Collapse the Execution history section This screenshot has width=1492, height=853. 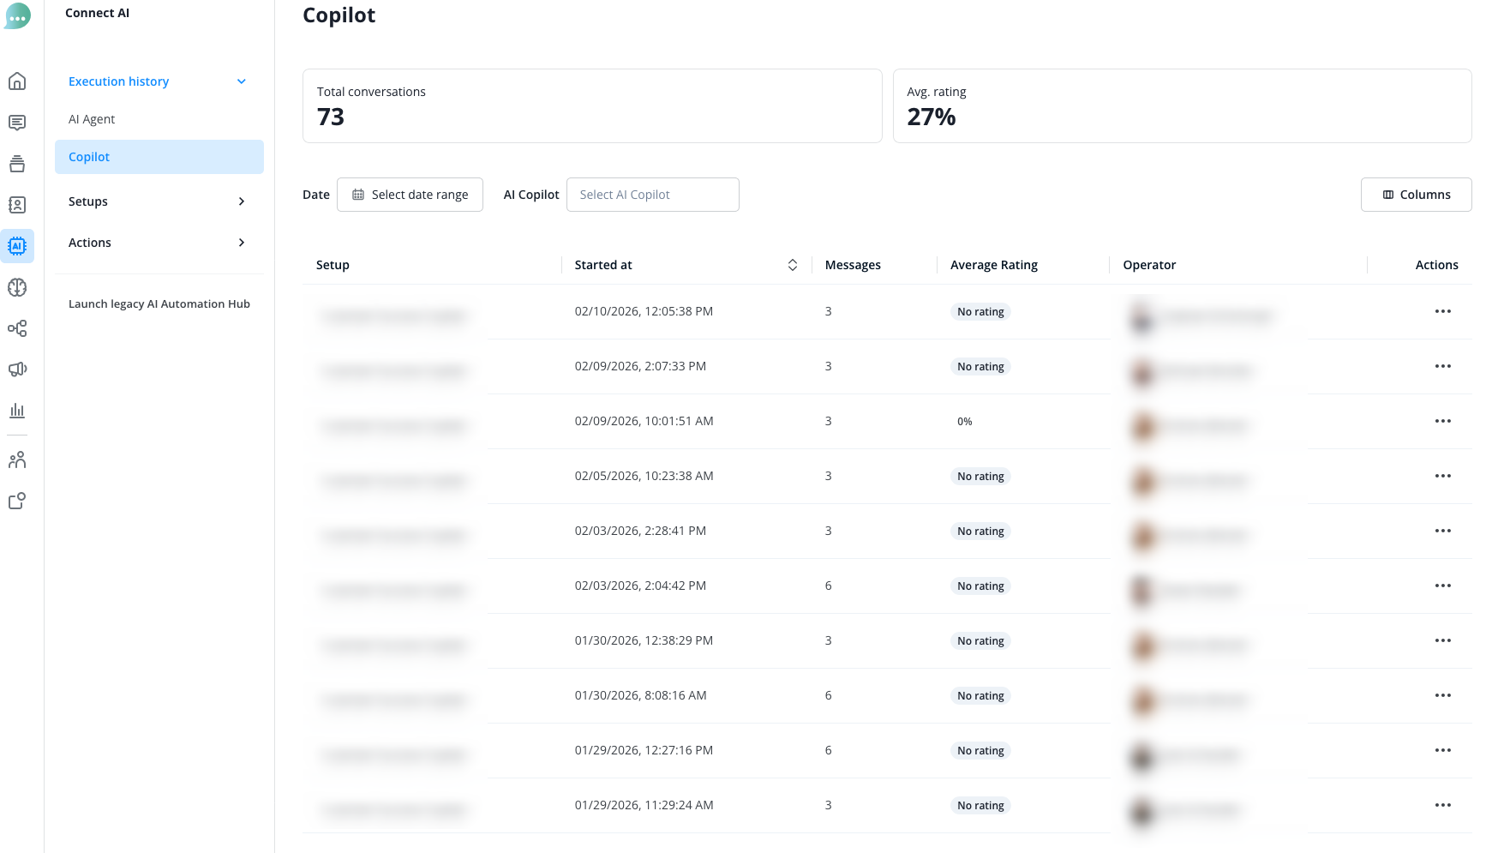pyautogui.click(x=242, y=81)
